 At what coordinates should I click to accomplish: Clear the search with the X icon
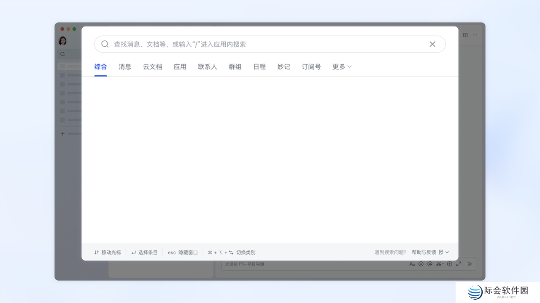click(432, 44)
